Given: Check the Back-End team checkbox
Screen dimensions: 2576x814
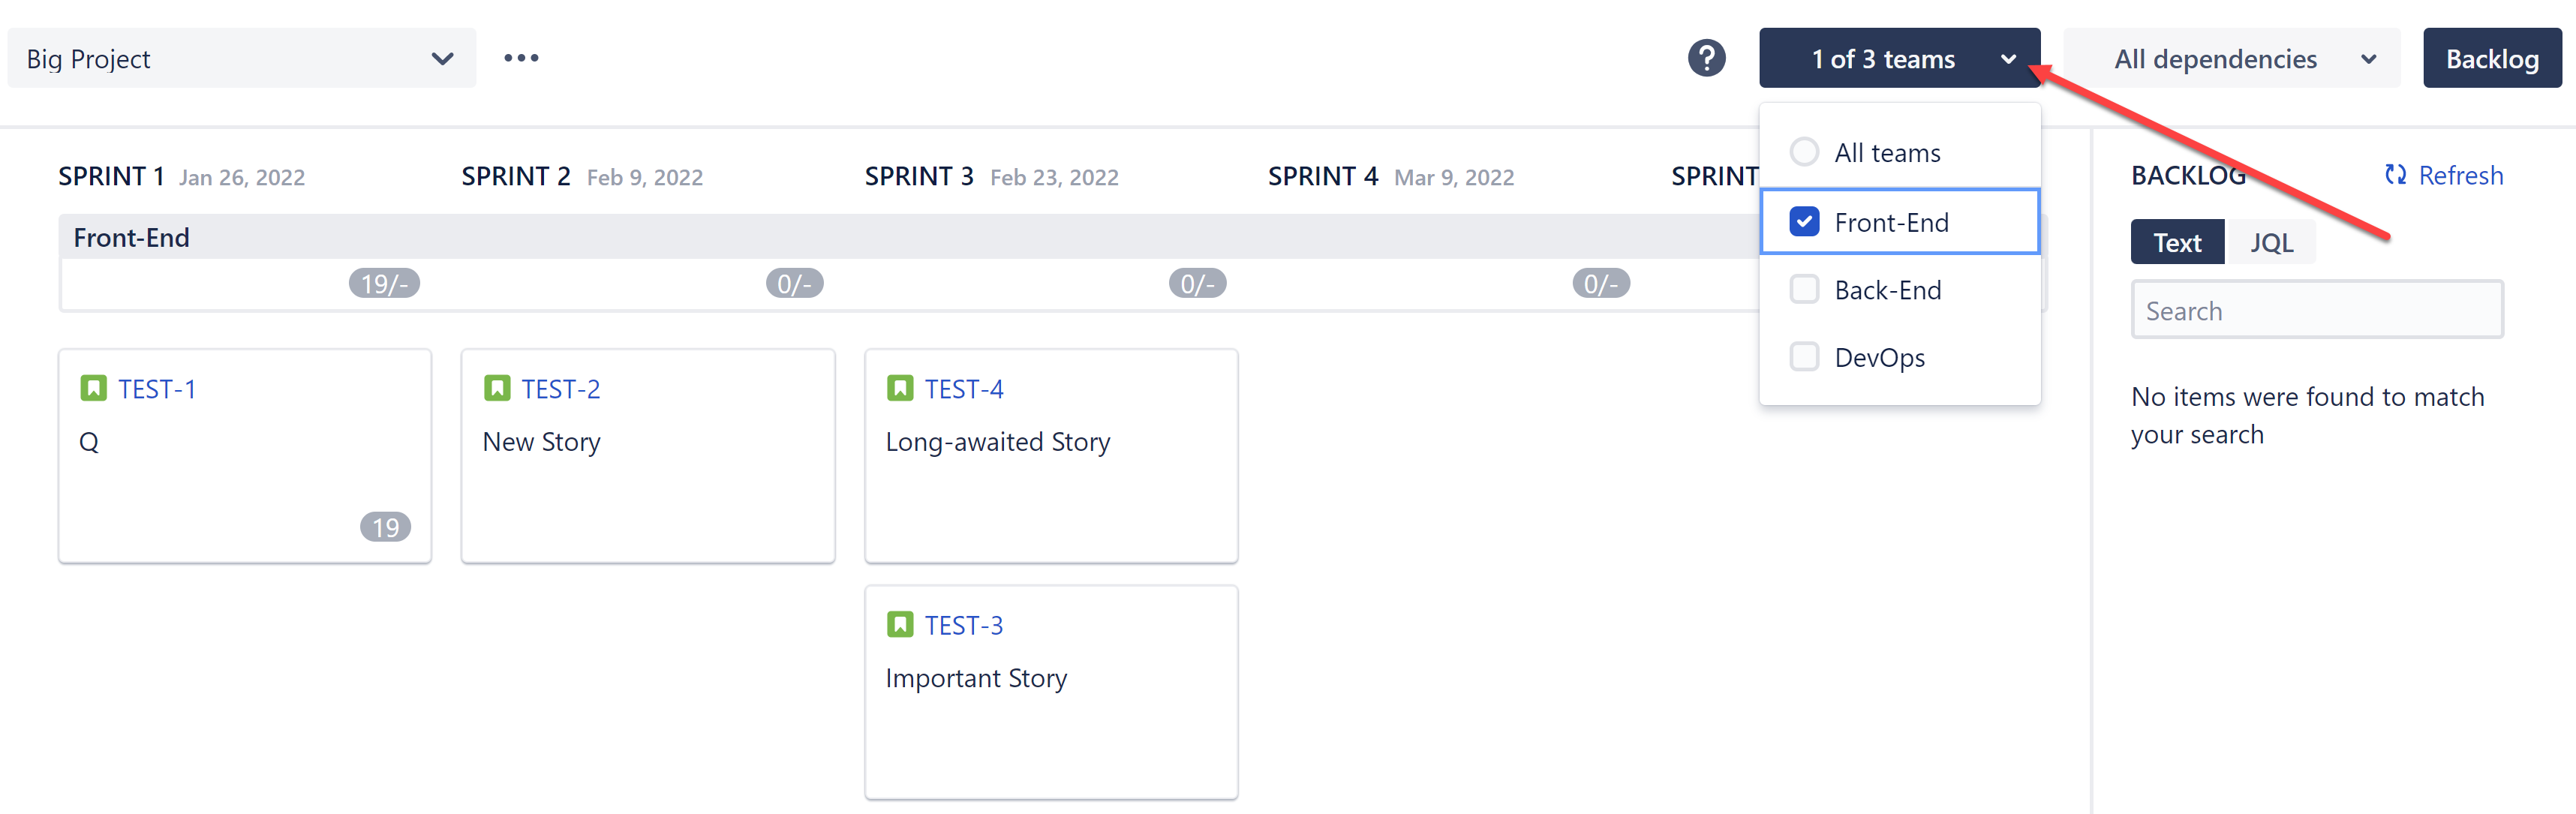Looking at the screenshot, I should click(1804, 289).
